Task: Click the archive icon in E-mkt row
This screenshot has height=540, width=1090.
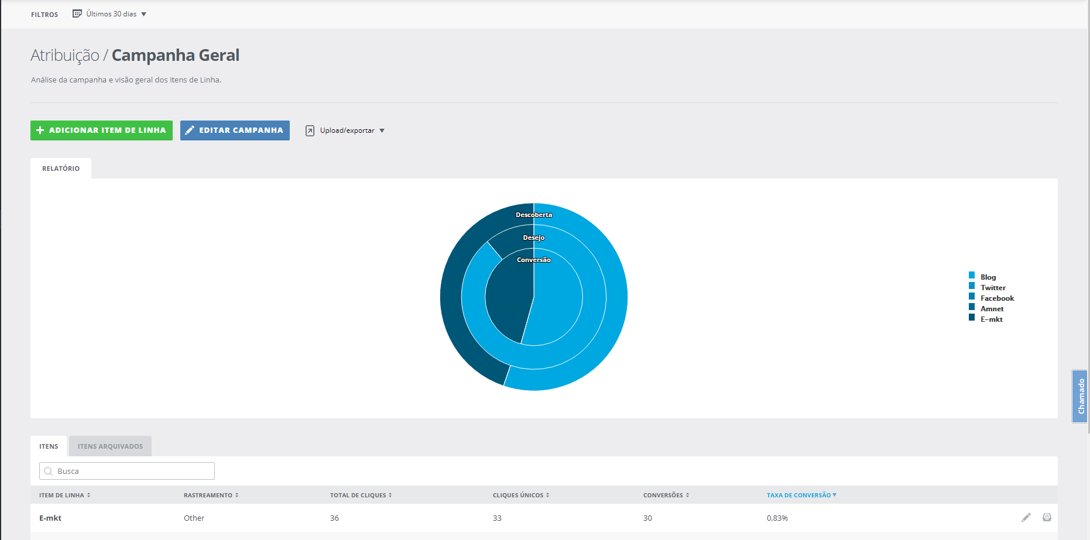Action: pyautogui.click(x=1047, y=517)
